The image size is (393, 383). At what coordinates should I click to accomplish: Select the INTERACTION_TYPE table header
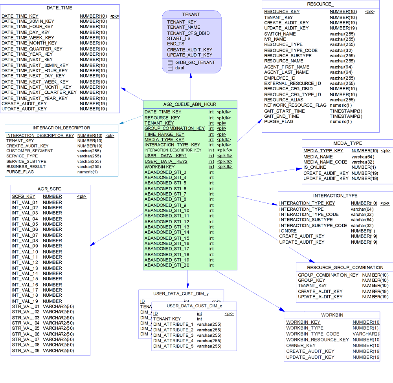coord(335,195)
